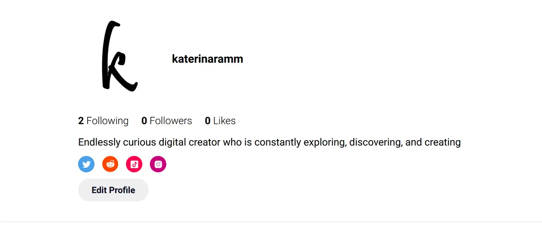Open the Twitter social link icon
The width and height of the screenshot is (542, 241).
(x=86, y=164)
